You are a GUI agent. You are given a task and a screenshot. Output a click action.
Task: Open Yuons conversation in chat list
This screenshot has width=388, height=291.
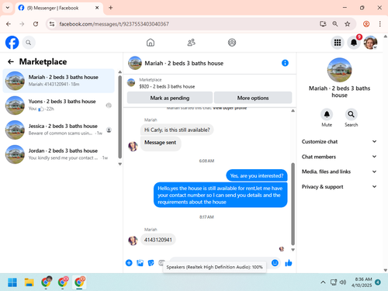click(x=59, y=105)
